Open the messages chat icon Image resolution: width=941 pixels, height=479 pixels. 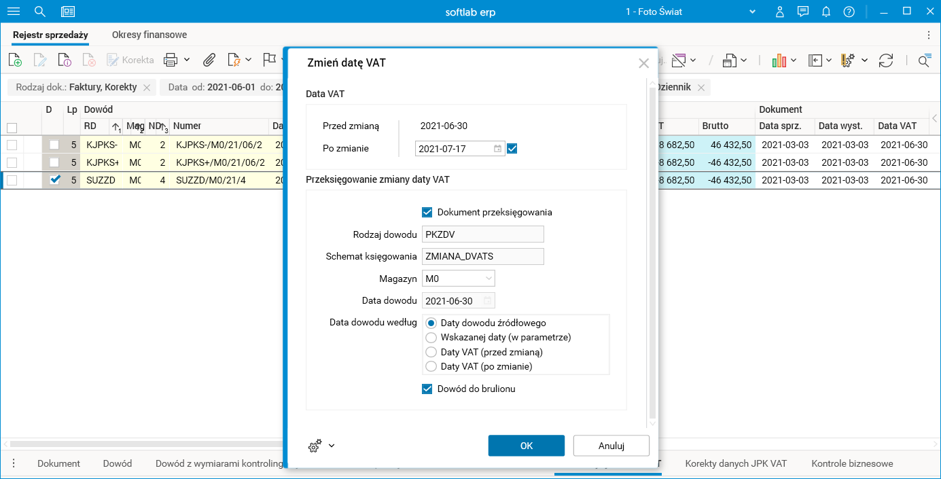point(803,12)
